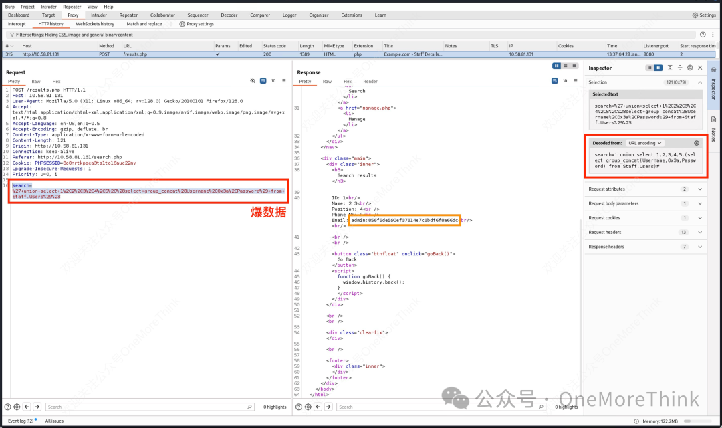Toggle Request show newline characters icon
Screen dimensions: 722x428
point(273,81)
